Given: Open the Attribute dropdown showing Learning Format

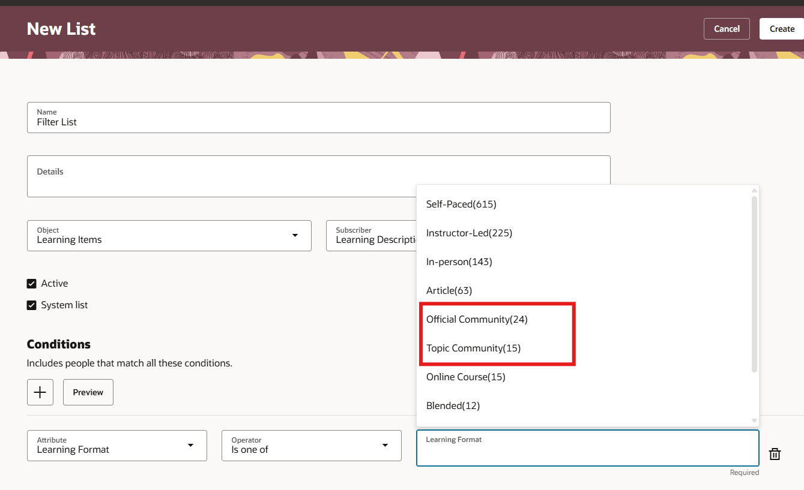Looking at the screenshot, I should point(116,446).
